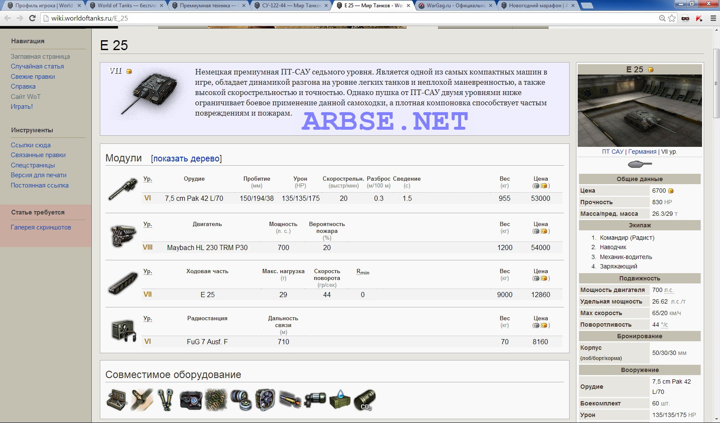The width and height of the screenshot is (720, 423).
Task: Switch to the 'WarGag.ru - Официальн' tab
Action: 456,6
